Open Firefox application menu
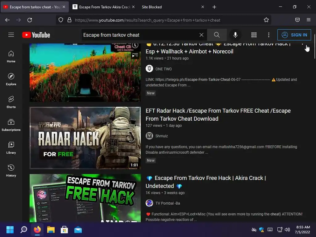The width and height of the screenshot is (316, 237). click(309, 20)
